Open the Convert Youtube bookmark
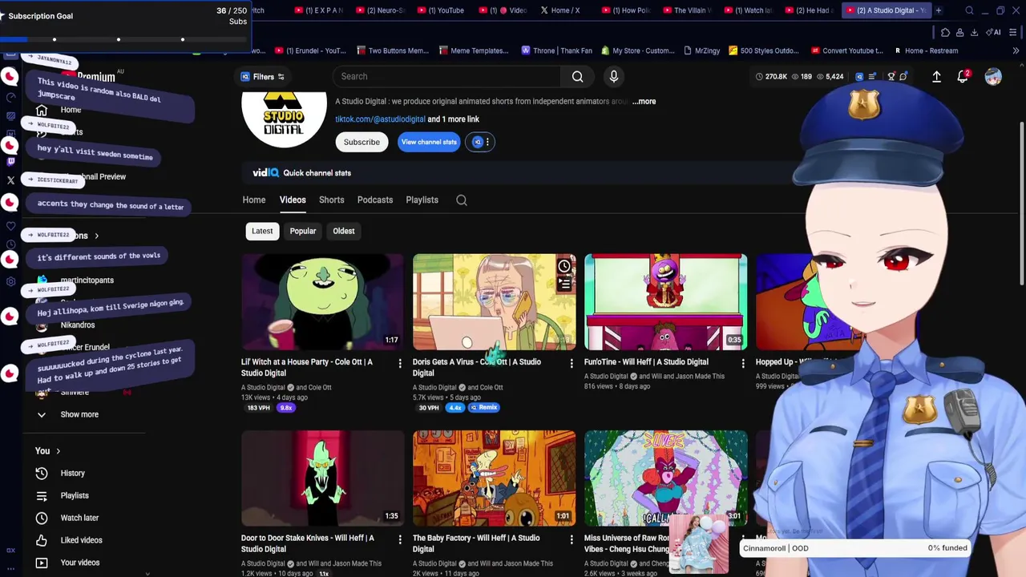This screenshot has height=577, width=1026. [x=846, y=50]
